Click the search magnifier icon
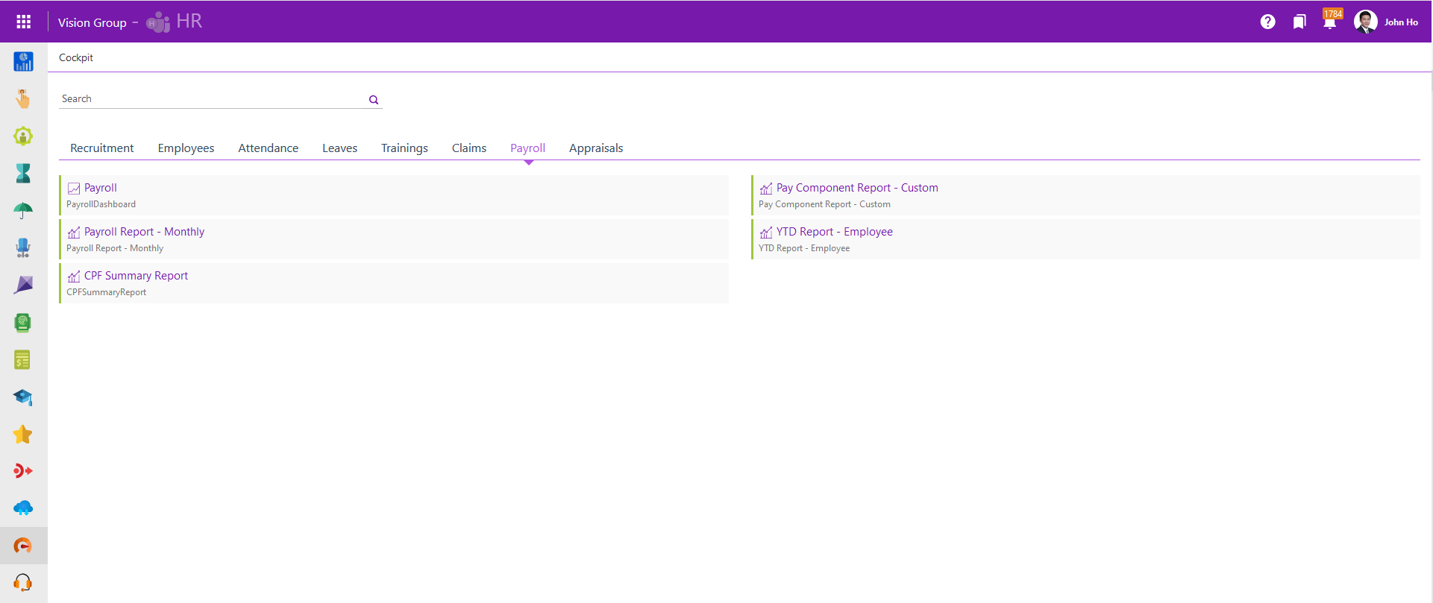This screenshot has width=1433, height=603. tap(374, 100)
